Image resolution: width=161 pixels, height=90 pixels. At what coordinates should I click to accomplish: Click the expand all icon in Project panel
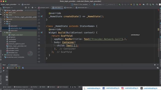tap(29, 7)
